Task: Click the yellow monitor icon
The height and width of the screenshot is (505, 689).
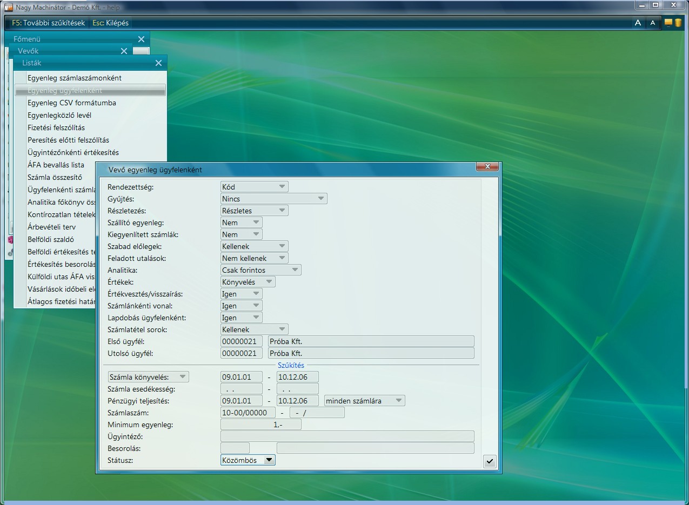Action: 668,23
